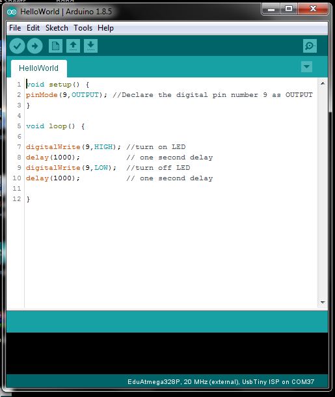335x397 pixels.
Task: Click the '// one second delay' comment on line 10
Action: [170, 178]
